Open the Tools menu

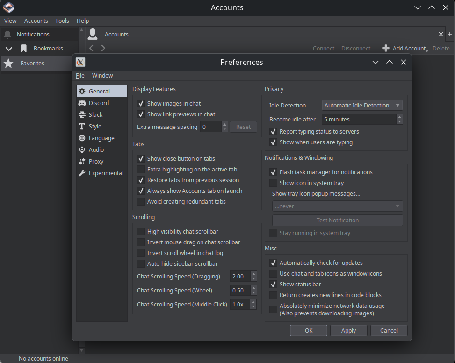pos(62,21)
